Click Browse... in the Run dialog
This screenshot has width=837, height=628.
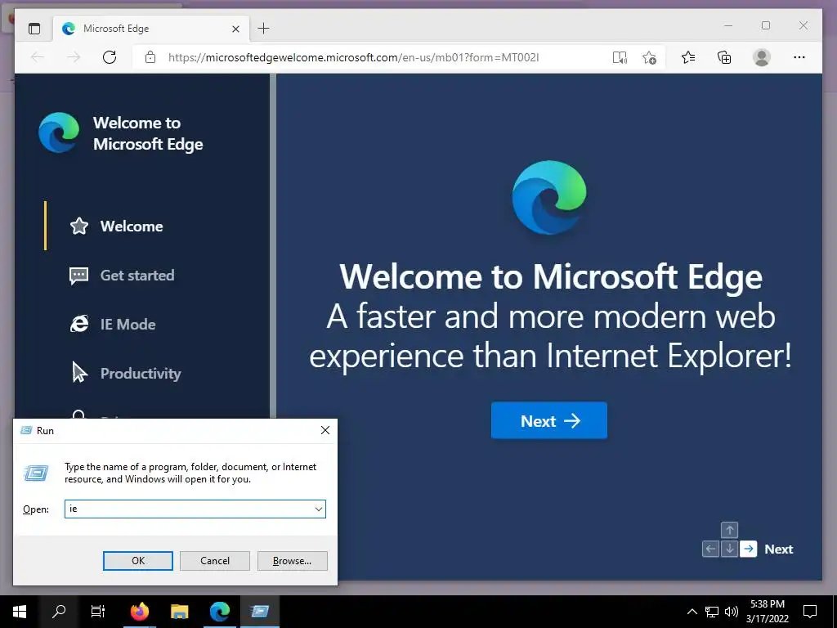[x=292, y=561]
